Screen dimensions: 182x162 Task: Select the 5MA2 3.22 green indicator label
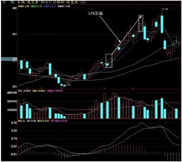coord(36,6)
